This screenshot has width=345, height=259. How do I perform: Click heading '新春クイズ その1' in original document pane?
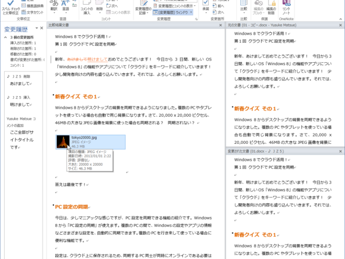coord(255,109)
